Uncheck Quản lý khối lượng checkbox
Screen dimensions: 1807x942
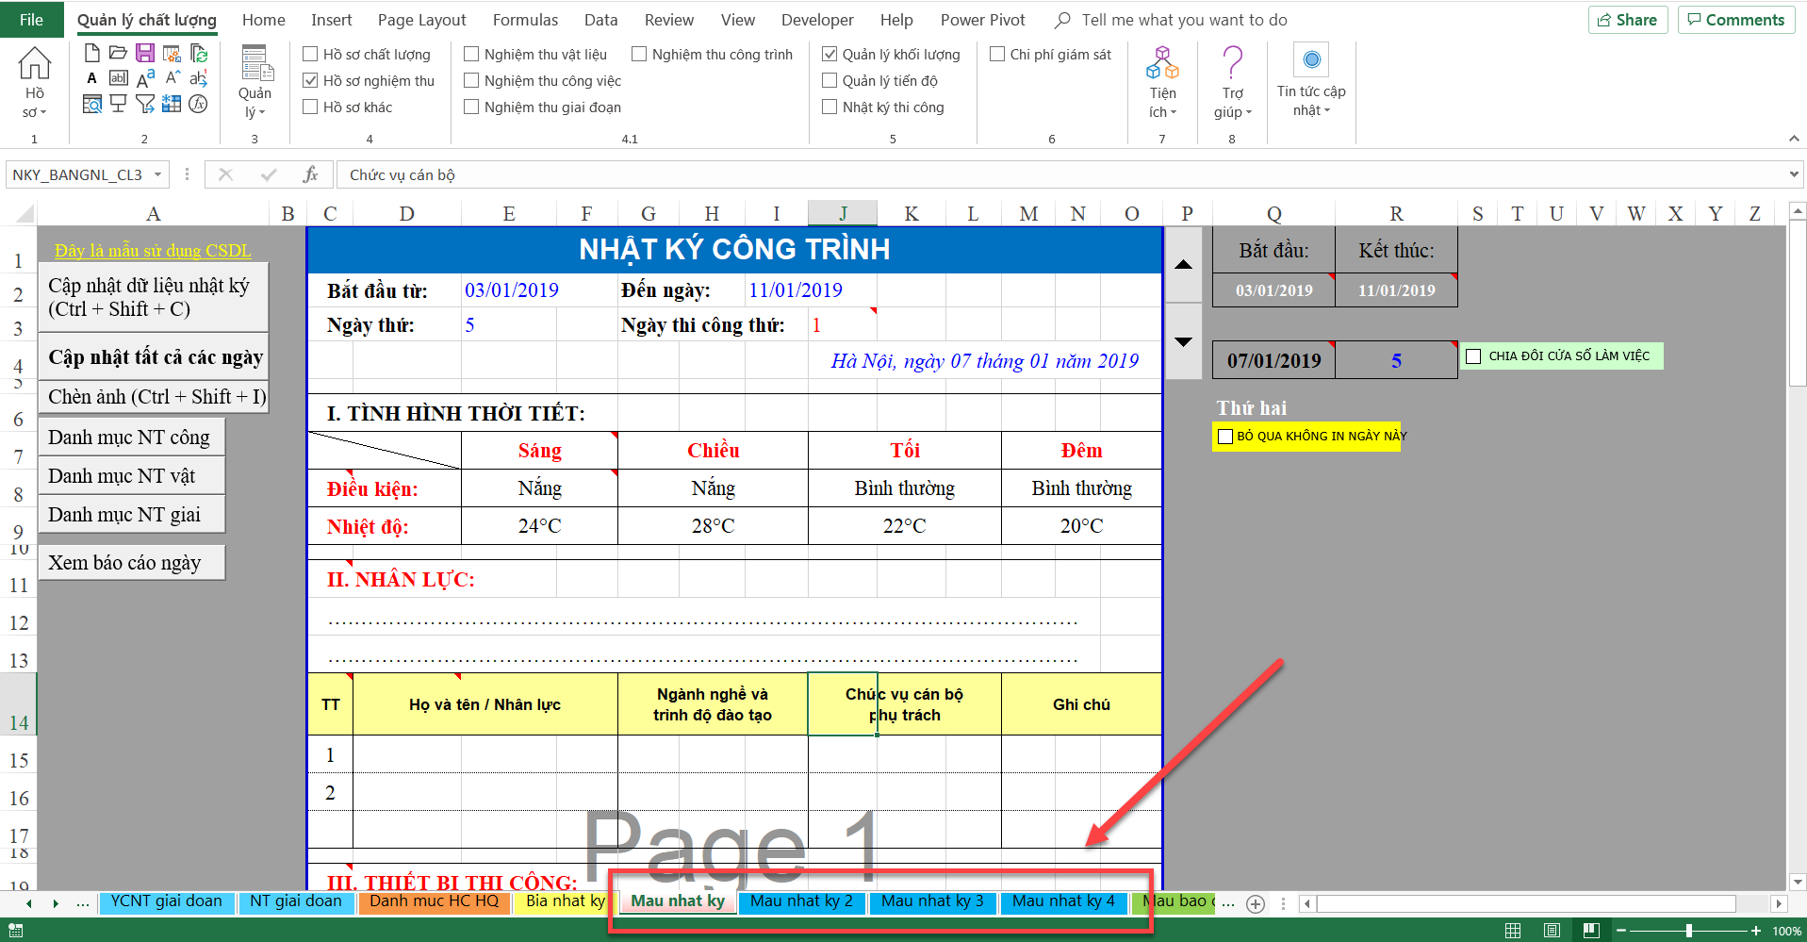point(830,55)
